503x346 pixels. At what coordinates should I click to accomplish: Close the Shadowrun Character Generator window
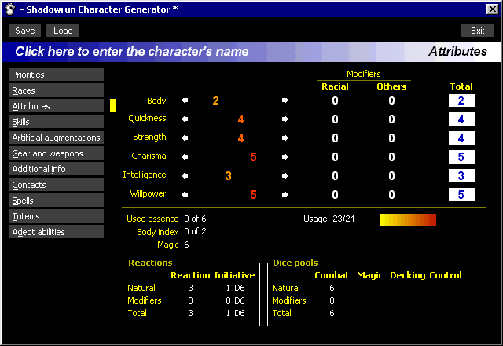coord(493,9)
